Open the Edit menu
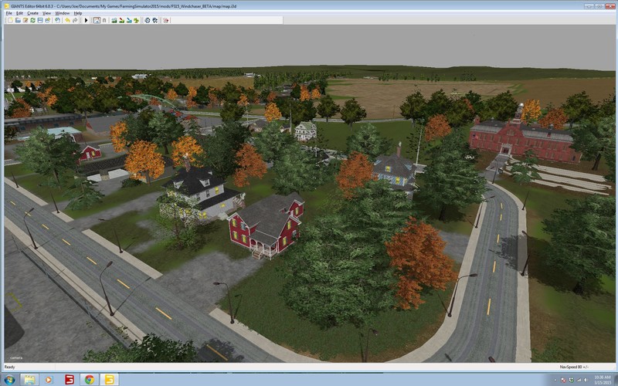The width and height of the screenshot is (618, 386). pyautogui.click(x=19, y=13)
